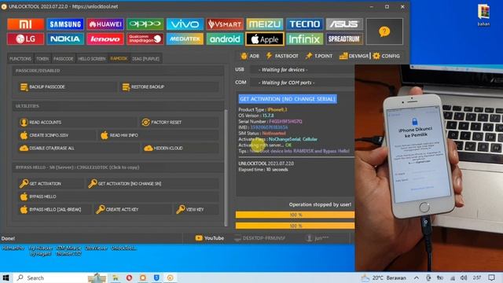The width and height of the screenshot is (503, 283).
Task: Show hidden system tray icons
Action: tap(416, 277)
